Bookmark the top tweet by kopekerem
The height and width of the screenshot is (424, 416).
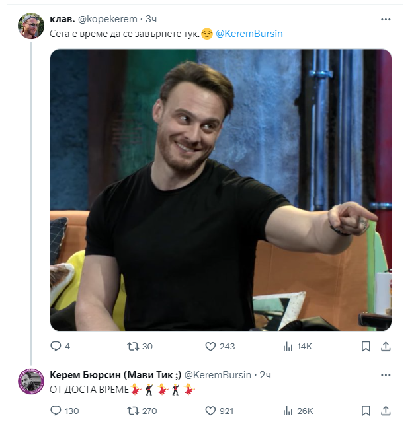click(x=366, y=346)
